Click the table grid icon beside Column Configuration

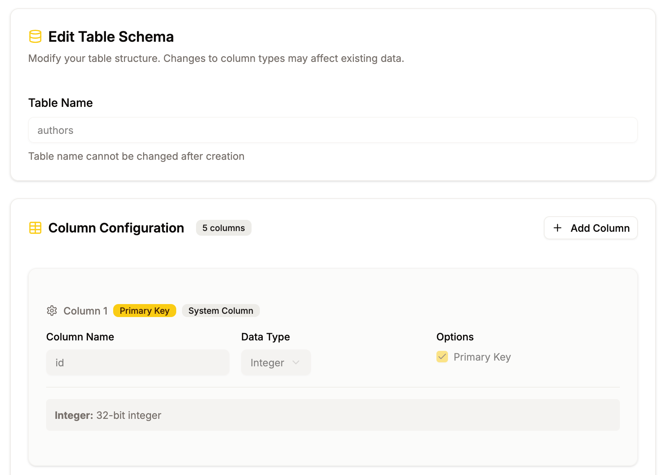(35, 228)
